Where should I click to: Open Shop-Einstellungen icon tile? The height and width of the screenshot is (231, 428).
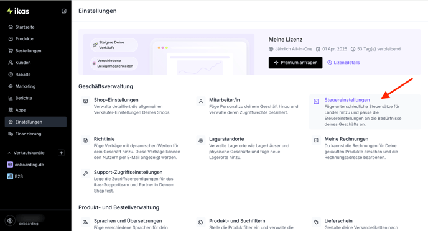point(85,101)
